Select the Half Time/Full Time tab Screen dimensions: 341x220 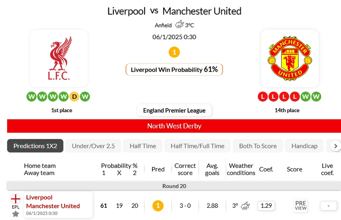point(197,146)
